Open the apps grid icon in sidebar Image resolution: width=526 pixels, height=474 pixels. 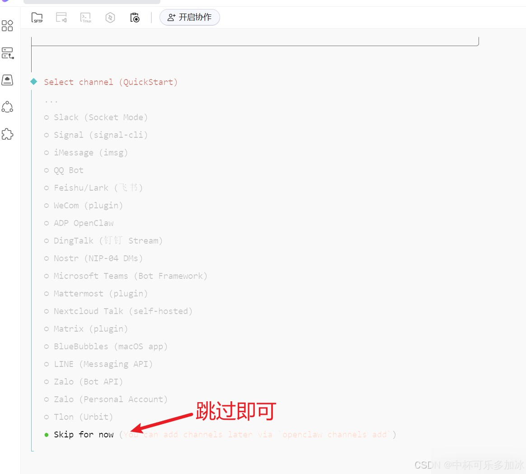pyautogui.click(x=7, y=26)
